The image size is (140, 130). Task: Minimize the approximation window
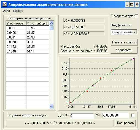pyautogui.click(x=127, y=4)
